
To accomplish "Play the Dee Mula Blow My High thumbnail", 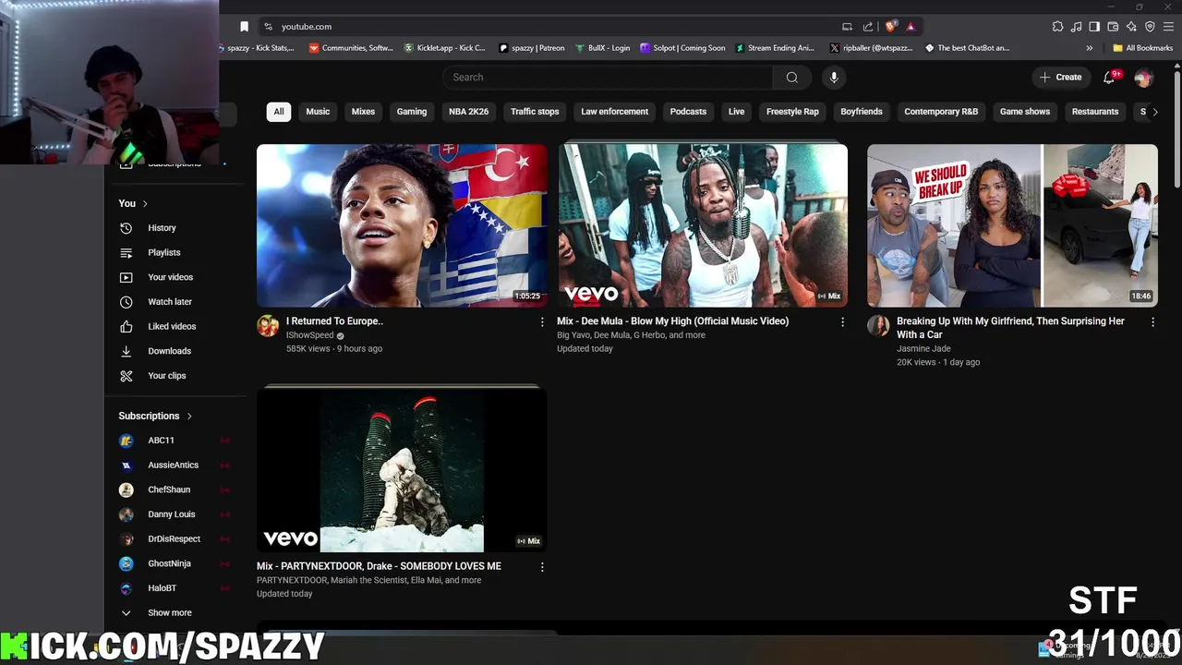I will tap(703, 225).
